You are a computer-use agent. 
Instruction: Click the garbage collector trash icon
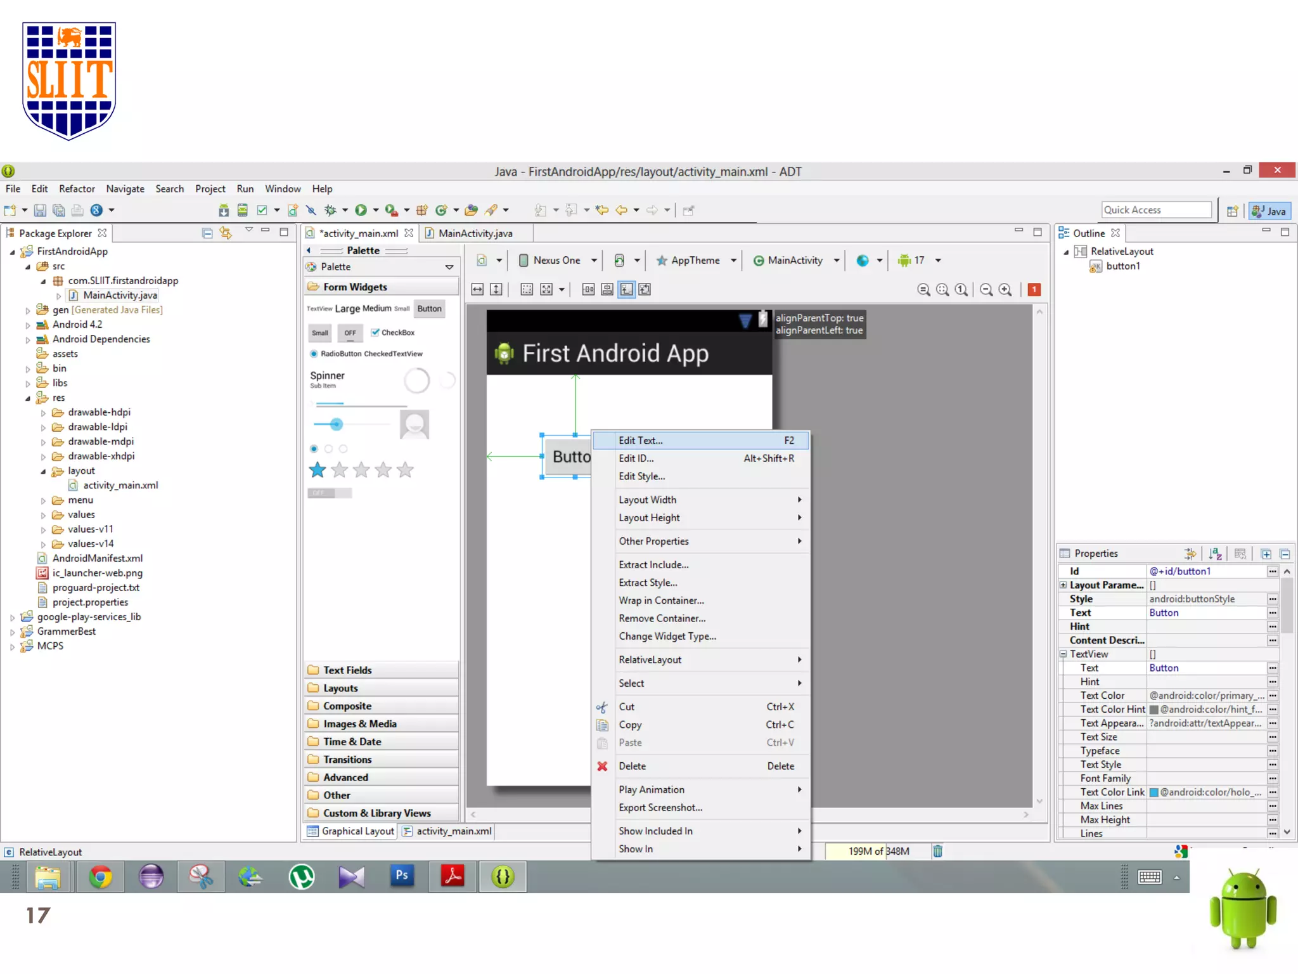[937, 851]
